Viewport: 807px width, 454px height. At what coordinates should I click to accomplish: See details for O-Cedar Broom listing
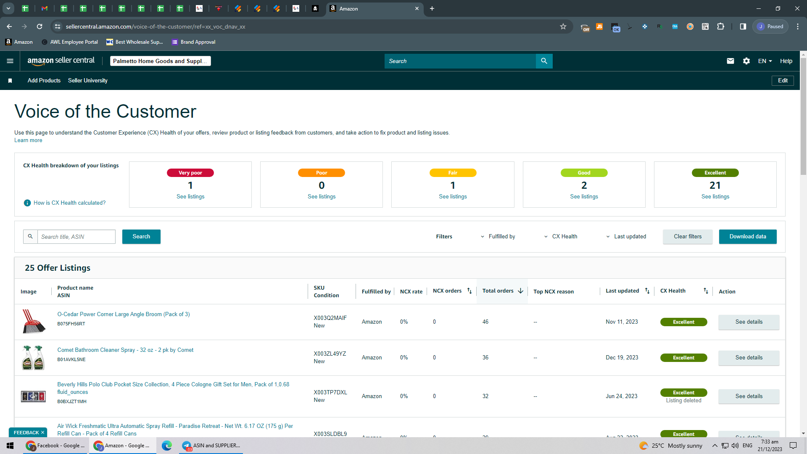[749, 322]
